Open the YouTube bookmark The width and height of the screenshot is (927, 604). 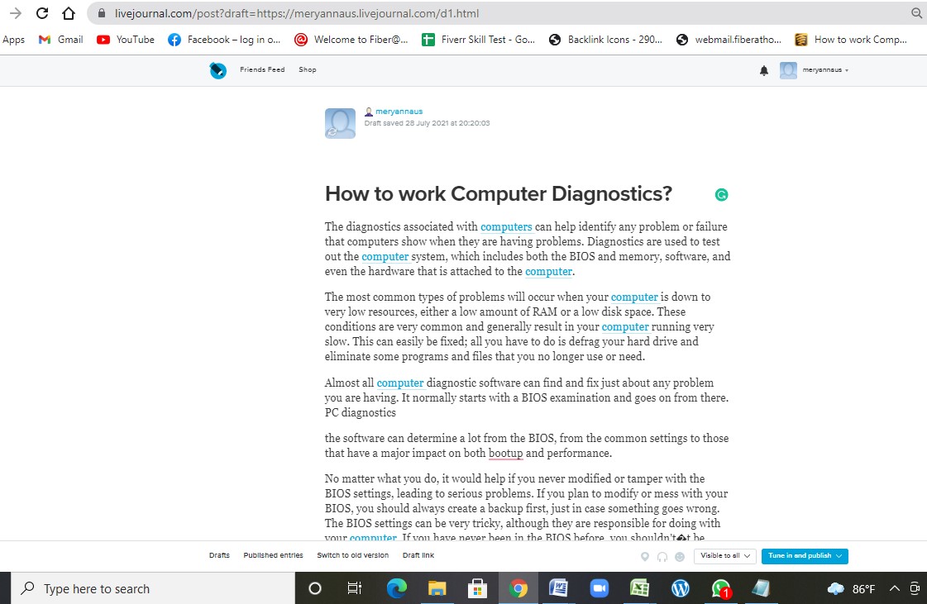click(x=126, y=40)
